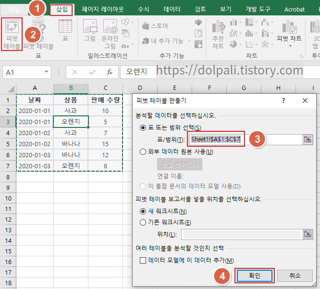Insert a scatter or bubble chart
This screenshot has height=289, width=320.
click(x=249, y=44)
